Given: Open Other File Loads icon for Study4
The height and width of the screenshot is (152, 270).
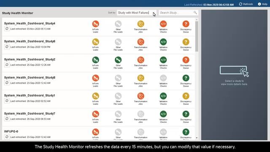Looking at the screenshot, I should (118, 24).
